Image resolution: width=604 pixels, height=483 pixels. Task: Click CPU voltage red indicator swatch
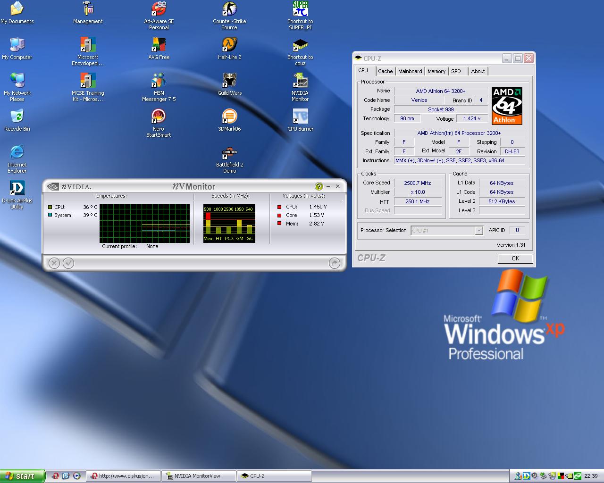point(279,207)
